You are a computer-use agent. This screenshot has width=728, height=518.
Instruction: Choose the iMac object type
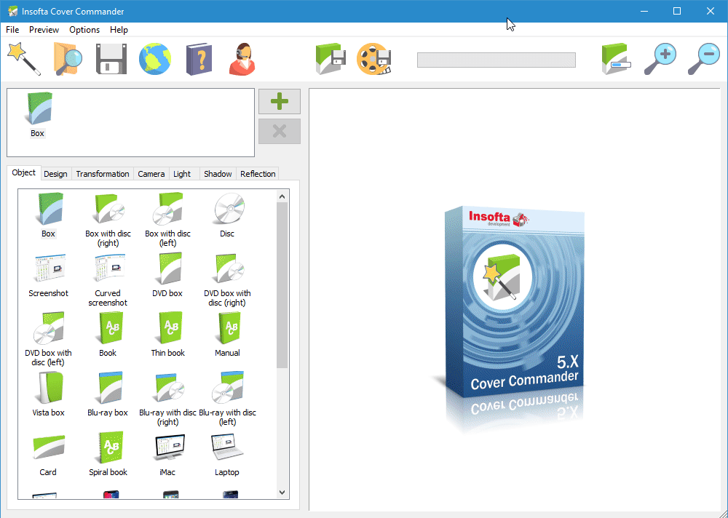point(167,455)
